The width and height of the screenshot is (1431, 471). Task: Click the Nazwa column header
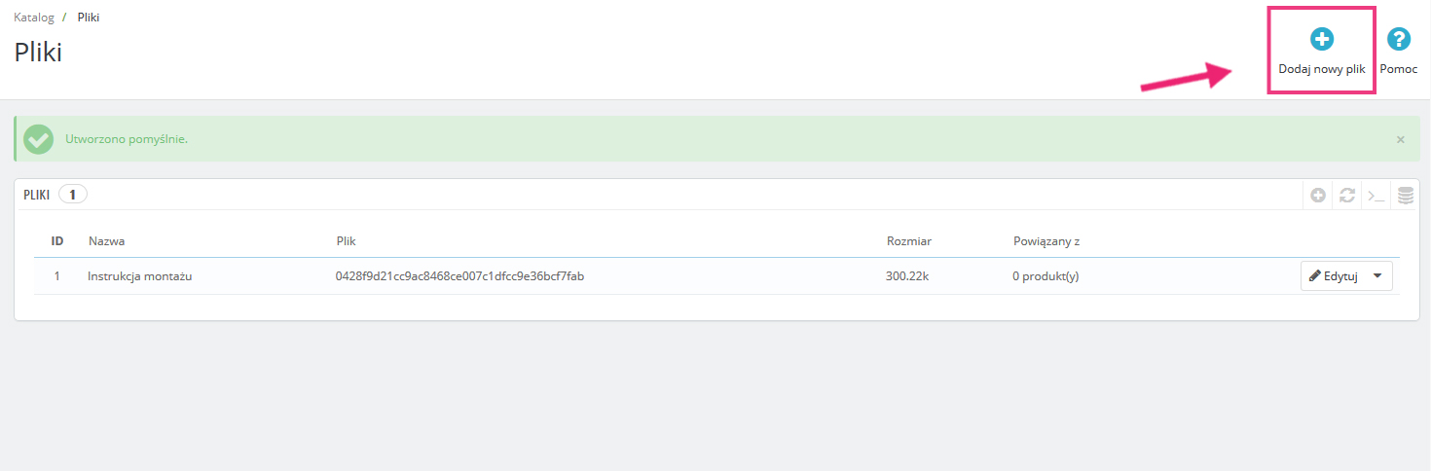coord(106,240)
